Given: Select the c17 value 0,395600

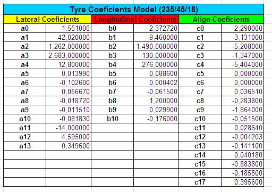Looking at the screenshot, I should tap(242, 182).
